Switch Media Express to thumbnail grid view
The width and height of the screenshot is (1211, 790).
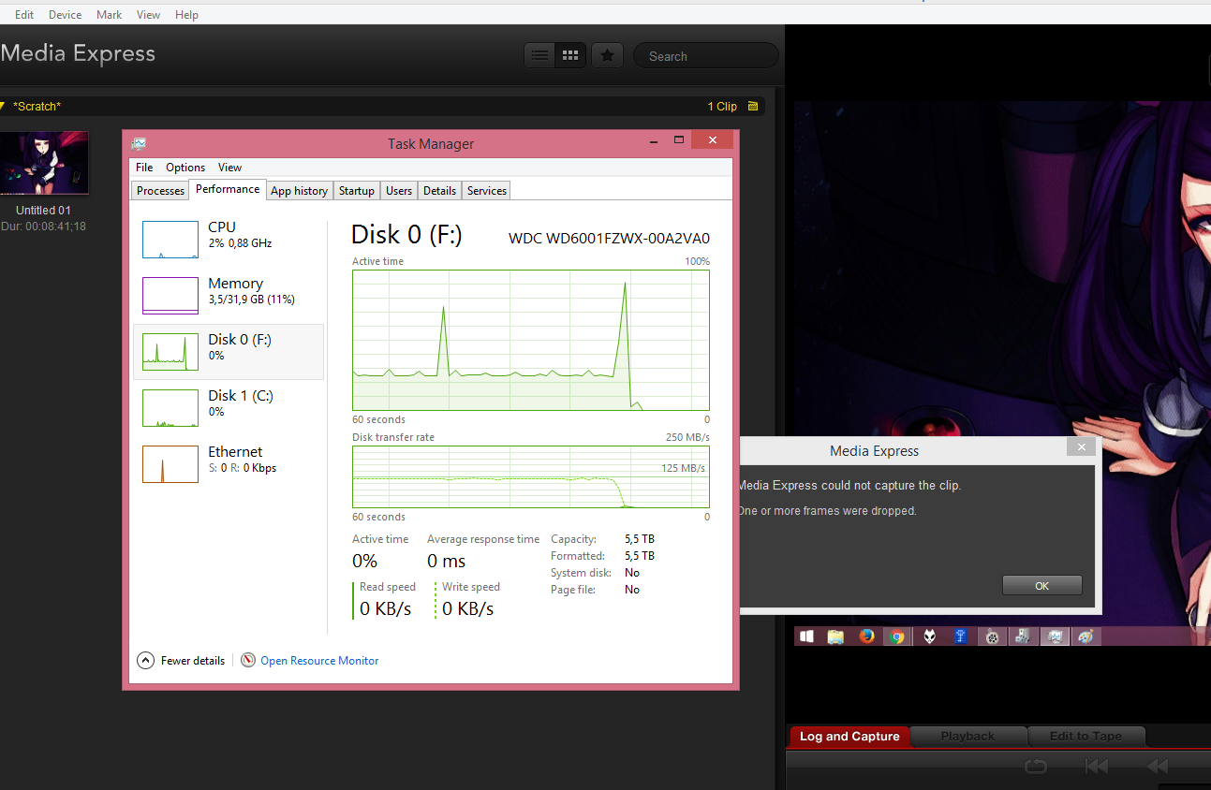570,55
